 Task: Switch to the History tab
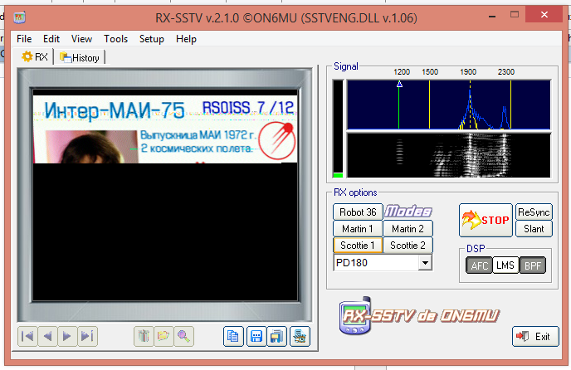click(x=81, y=57)
